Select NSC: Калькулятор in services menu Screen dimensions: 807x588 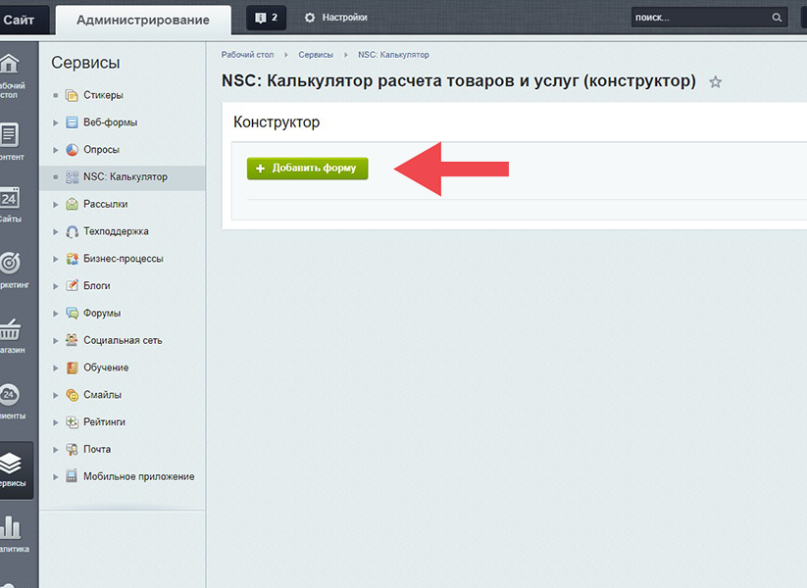point(125,177)
